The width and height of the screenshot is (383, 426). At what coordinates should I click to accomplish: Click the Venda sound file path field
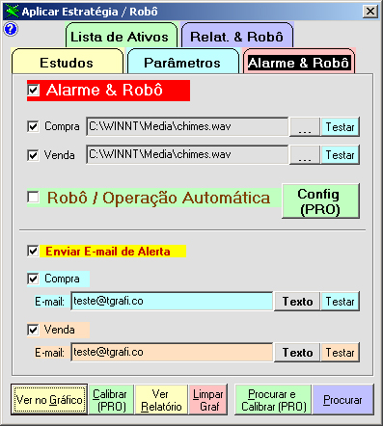(x=187, y=154)
